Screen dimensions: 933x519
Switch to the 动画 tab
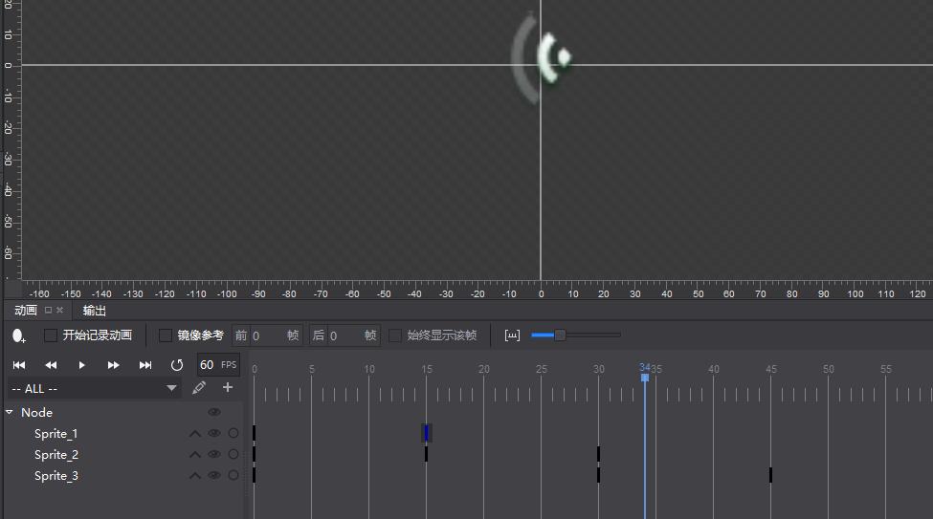[26, 311]
